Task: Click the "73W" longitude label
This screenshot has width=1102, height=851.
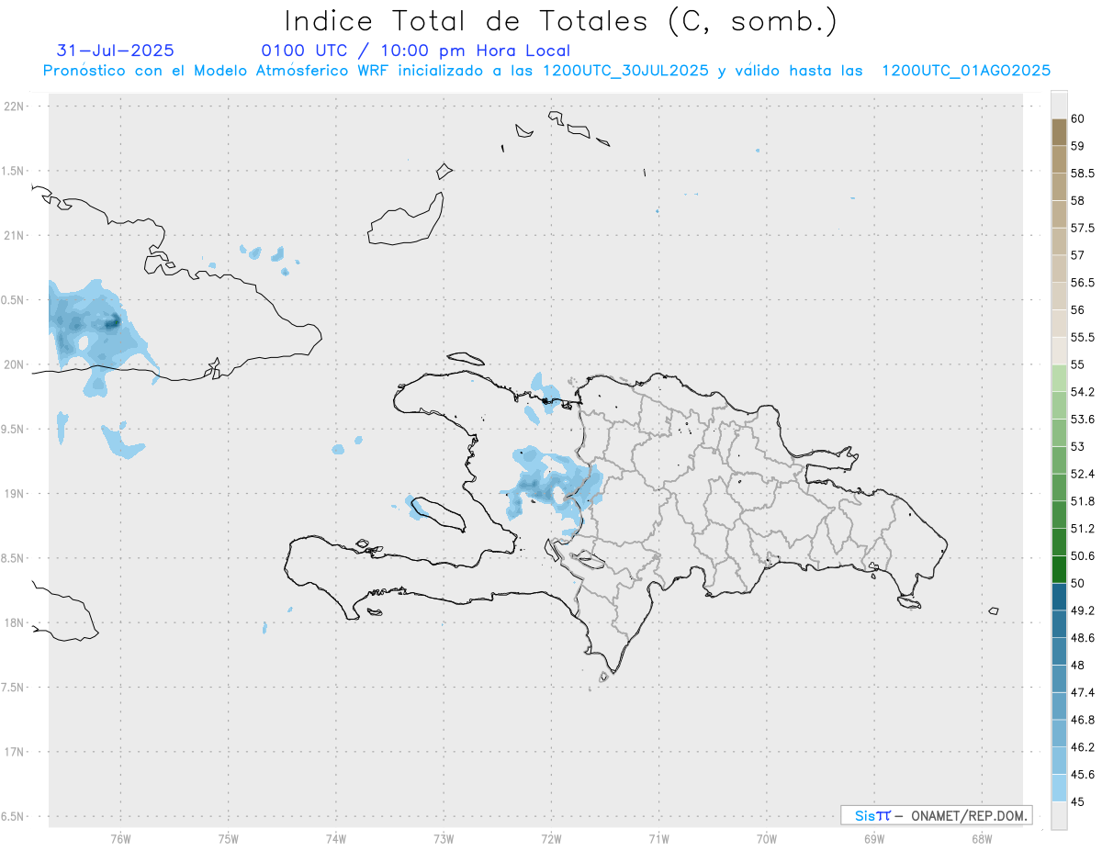Action: pyautogui.click(x=444, y=838)
